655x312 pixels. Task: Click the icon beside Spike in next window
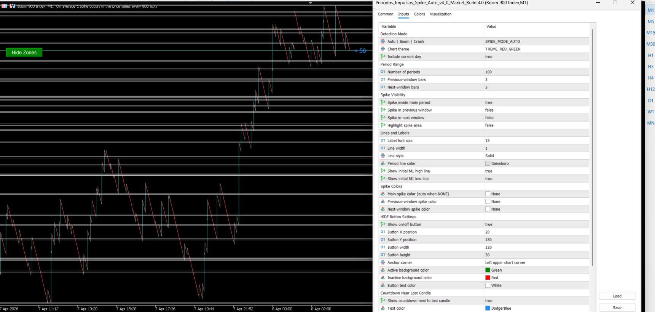[383, 117]
